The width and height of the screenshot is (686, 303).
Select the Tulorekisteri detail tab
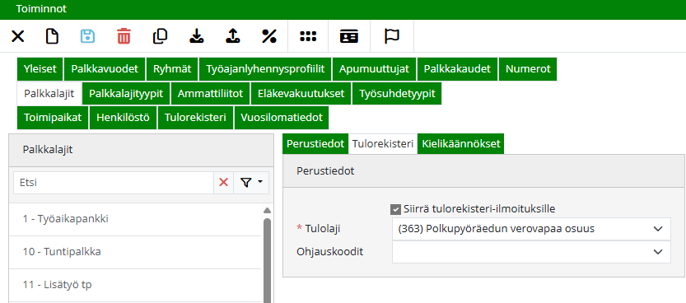point(383,144)
